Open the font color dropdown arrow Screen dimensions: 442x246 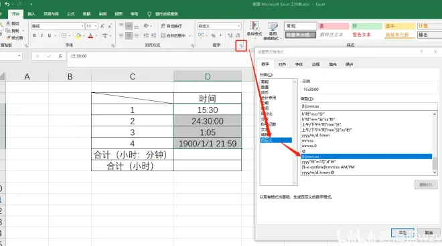point(96,35)
